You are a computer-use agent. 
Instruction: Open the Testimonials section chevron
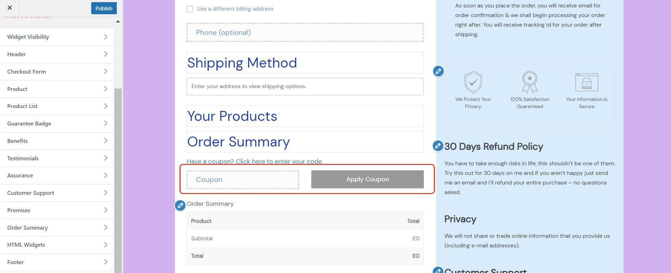pos(105,158)
